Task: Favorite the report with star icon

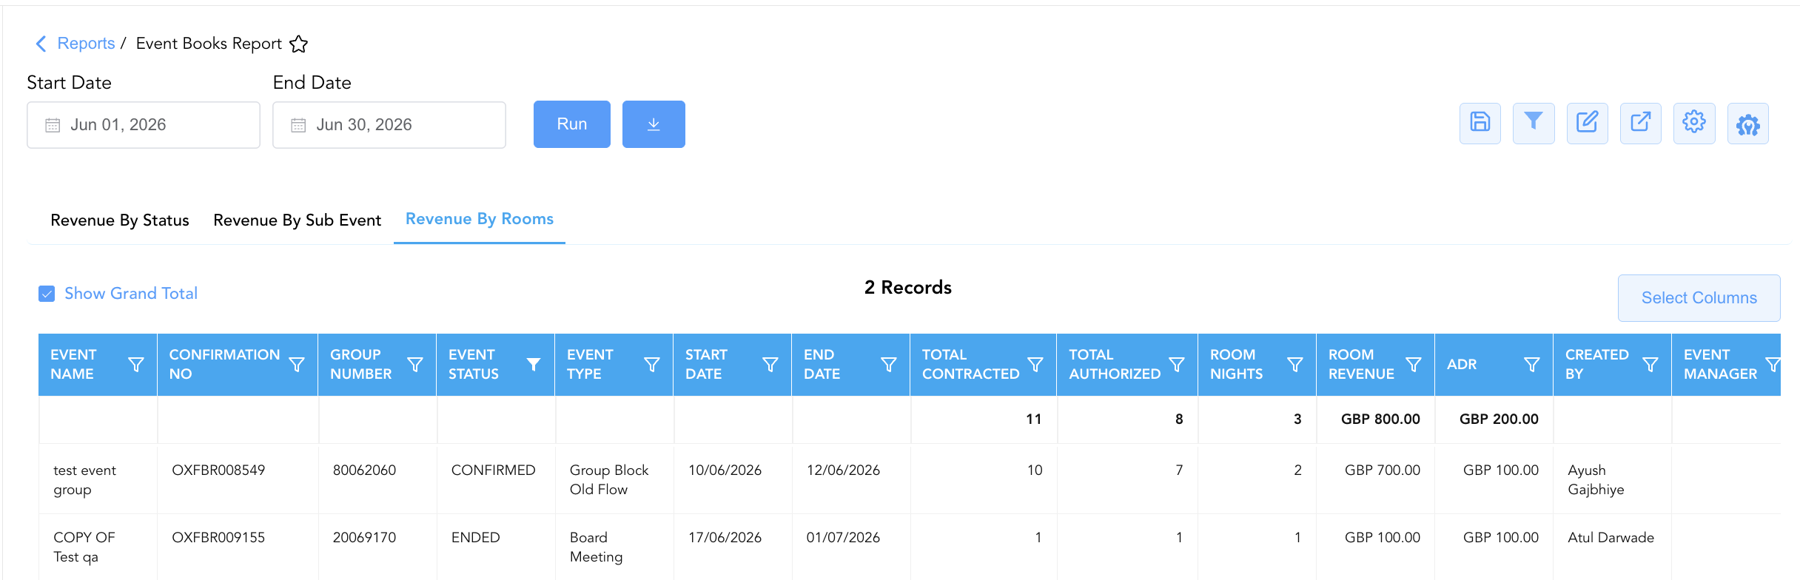Action: tap(298, 44)
